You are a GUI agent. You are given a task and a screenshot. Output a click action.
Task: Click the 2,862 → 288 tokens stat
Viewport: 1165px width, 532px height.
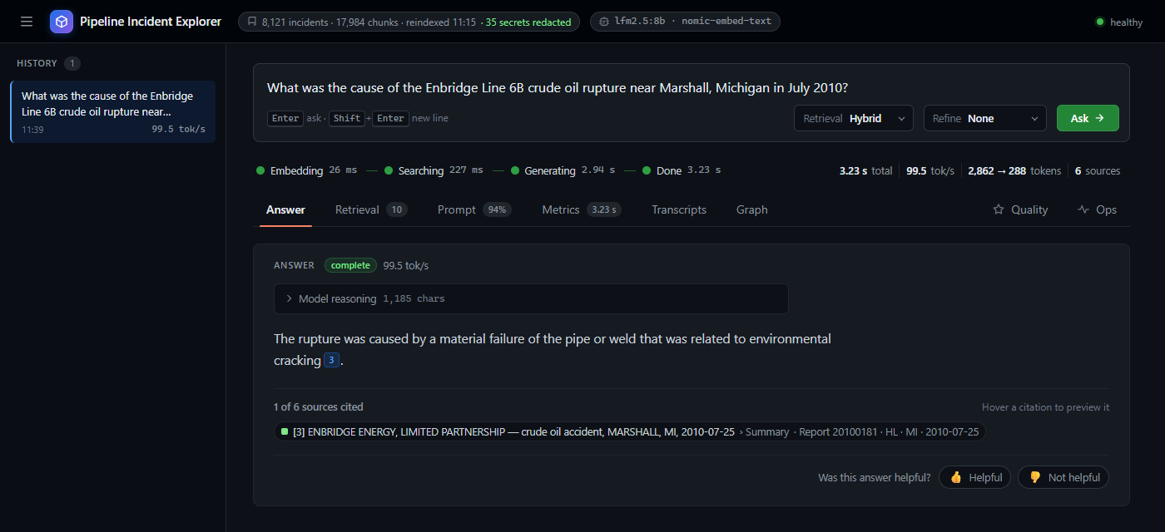pyautogui.click(x=1014, y=170)
